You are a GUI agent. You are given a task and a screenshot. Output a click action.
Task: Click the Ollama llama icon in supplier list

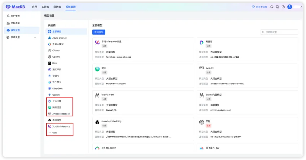point(50,51)
